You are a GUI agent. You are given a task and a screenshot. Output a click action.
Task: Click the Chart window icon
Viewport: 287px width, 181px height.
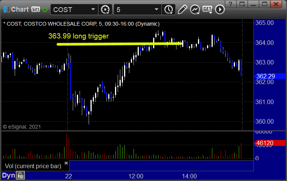(x=6, y=9)
